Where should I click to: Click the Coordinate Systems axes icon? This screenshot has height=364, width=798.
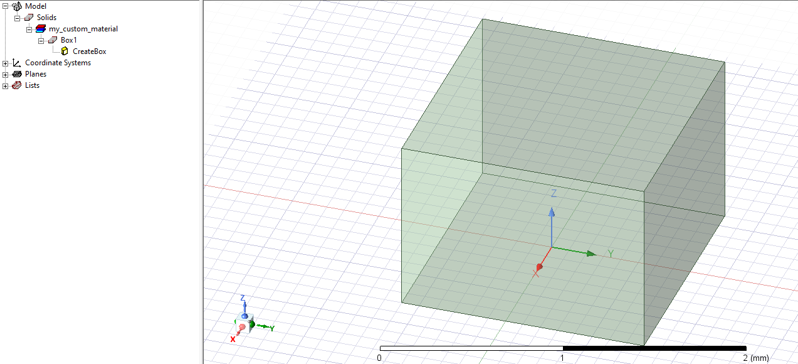click(x=17, y=63)
